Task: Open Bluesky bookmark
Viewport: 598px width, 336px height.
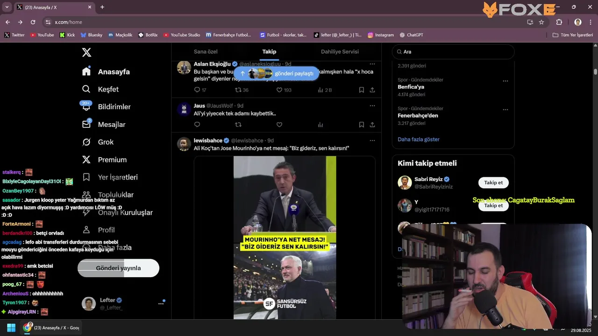Action: pyautogui.click(x=91, y=35)
